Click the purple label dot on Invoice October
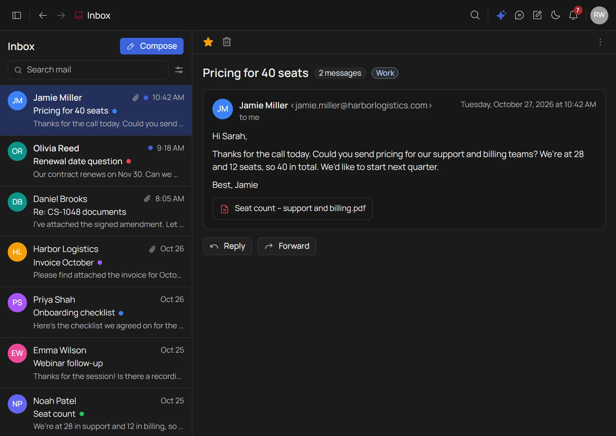This screenshot has height=436, width=616. [100, 263]
